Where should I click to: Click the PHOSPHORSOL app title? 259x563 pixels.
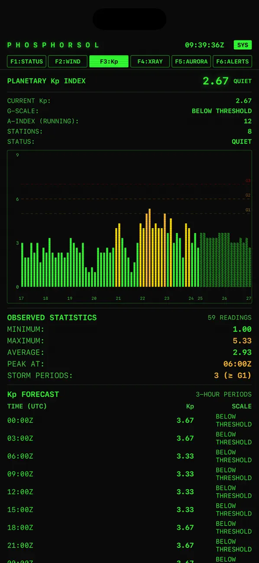(53, 45)
